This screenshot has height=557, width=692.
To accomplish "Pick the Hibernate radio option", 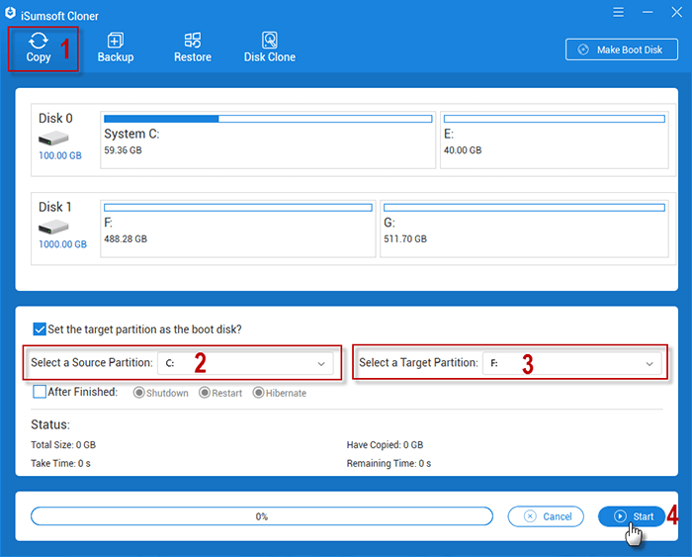I will (x=259, y=393).
